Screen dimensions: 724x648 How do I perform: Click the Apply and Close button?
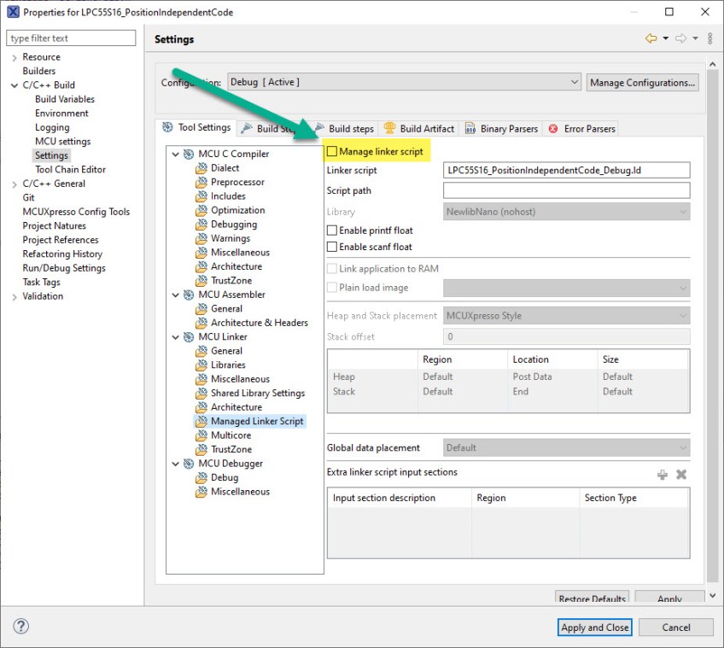[594, 628]
